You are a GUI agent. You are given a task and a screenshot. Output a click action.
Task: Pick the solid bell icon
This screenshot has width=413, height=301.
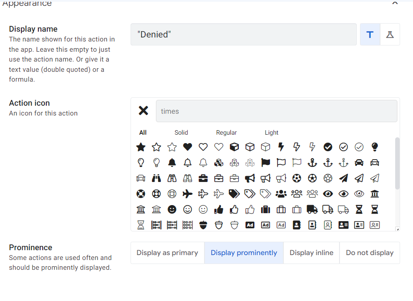[x=172, y=162]
